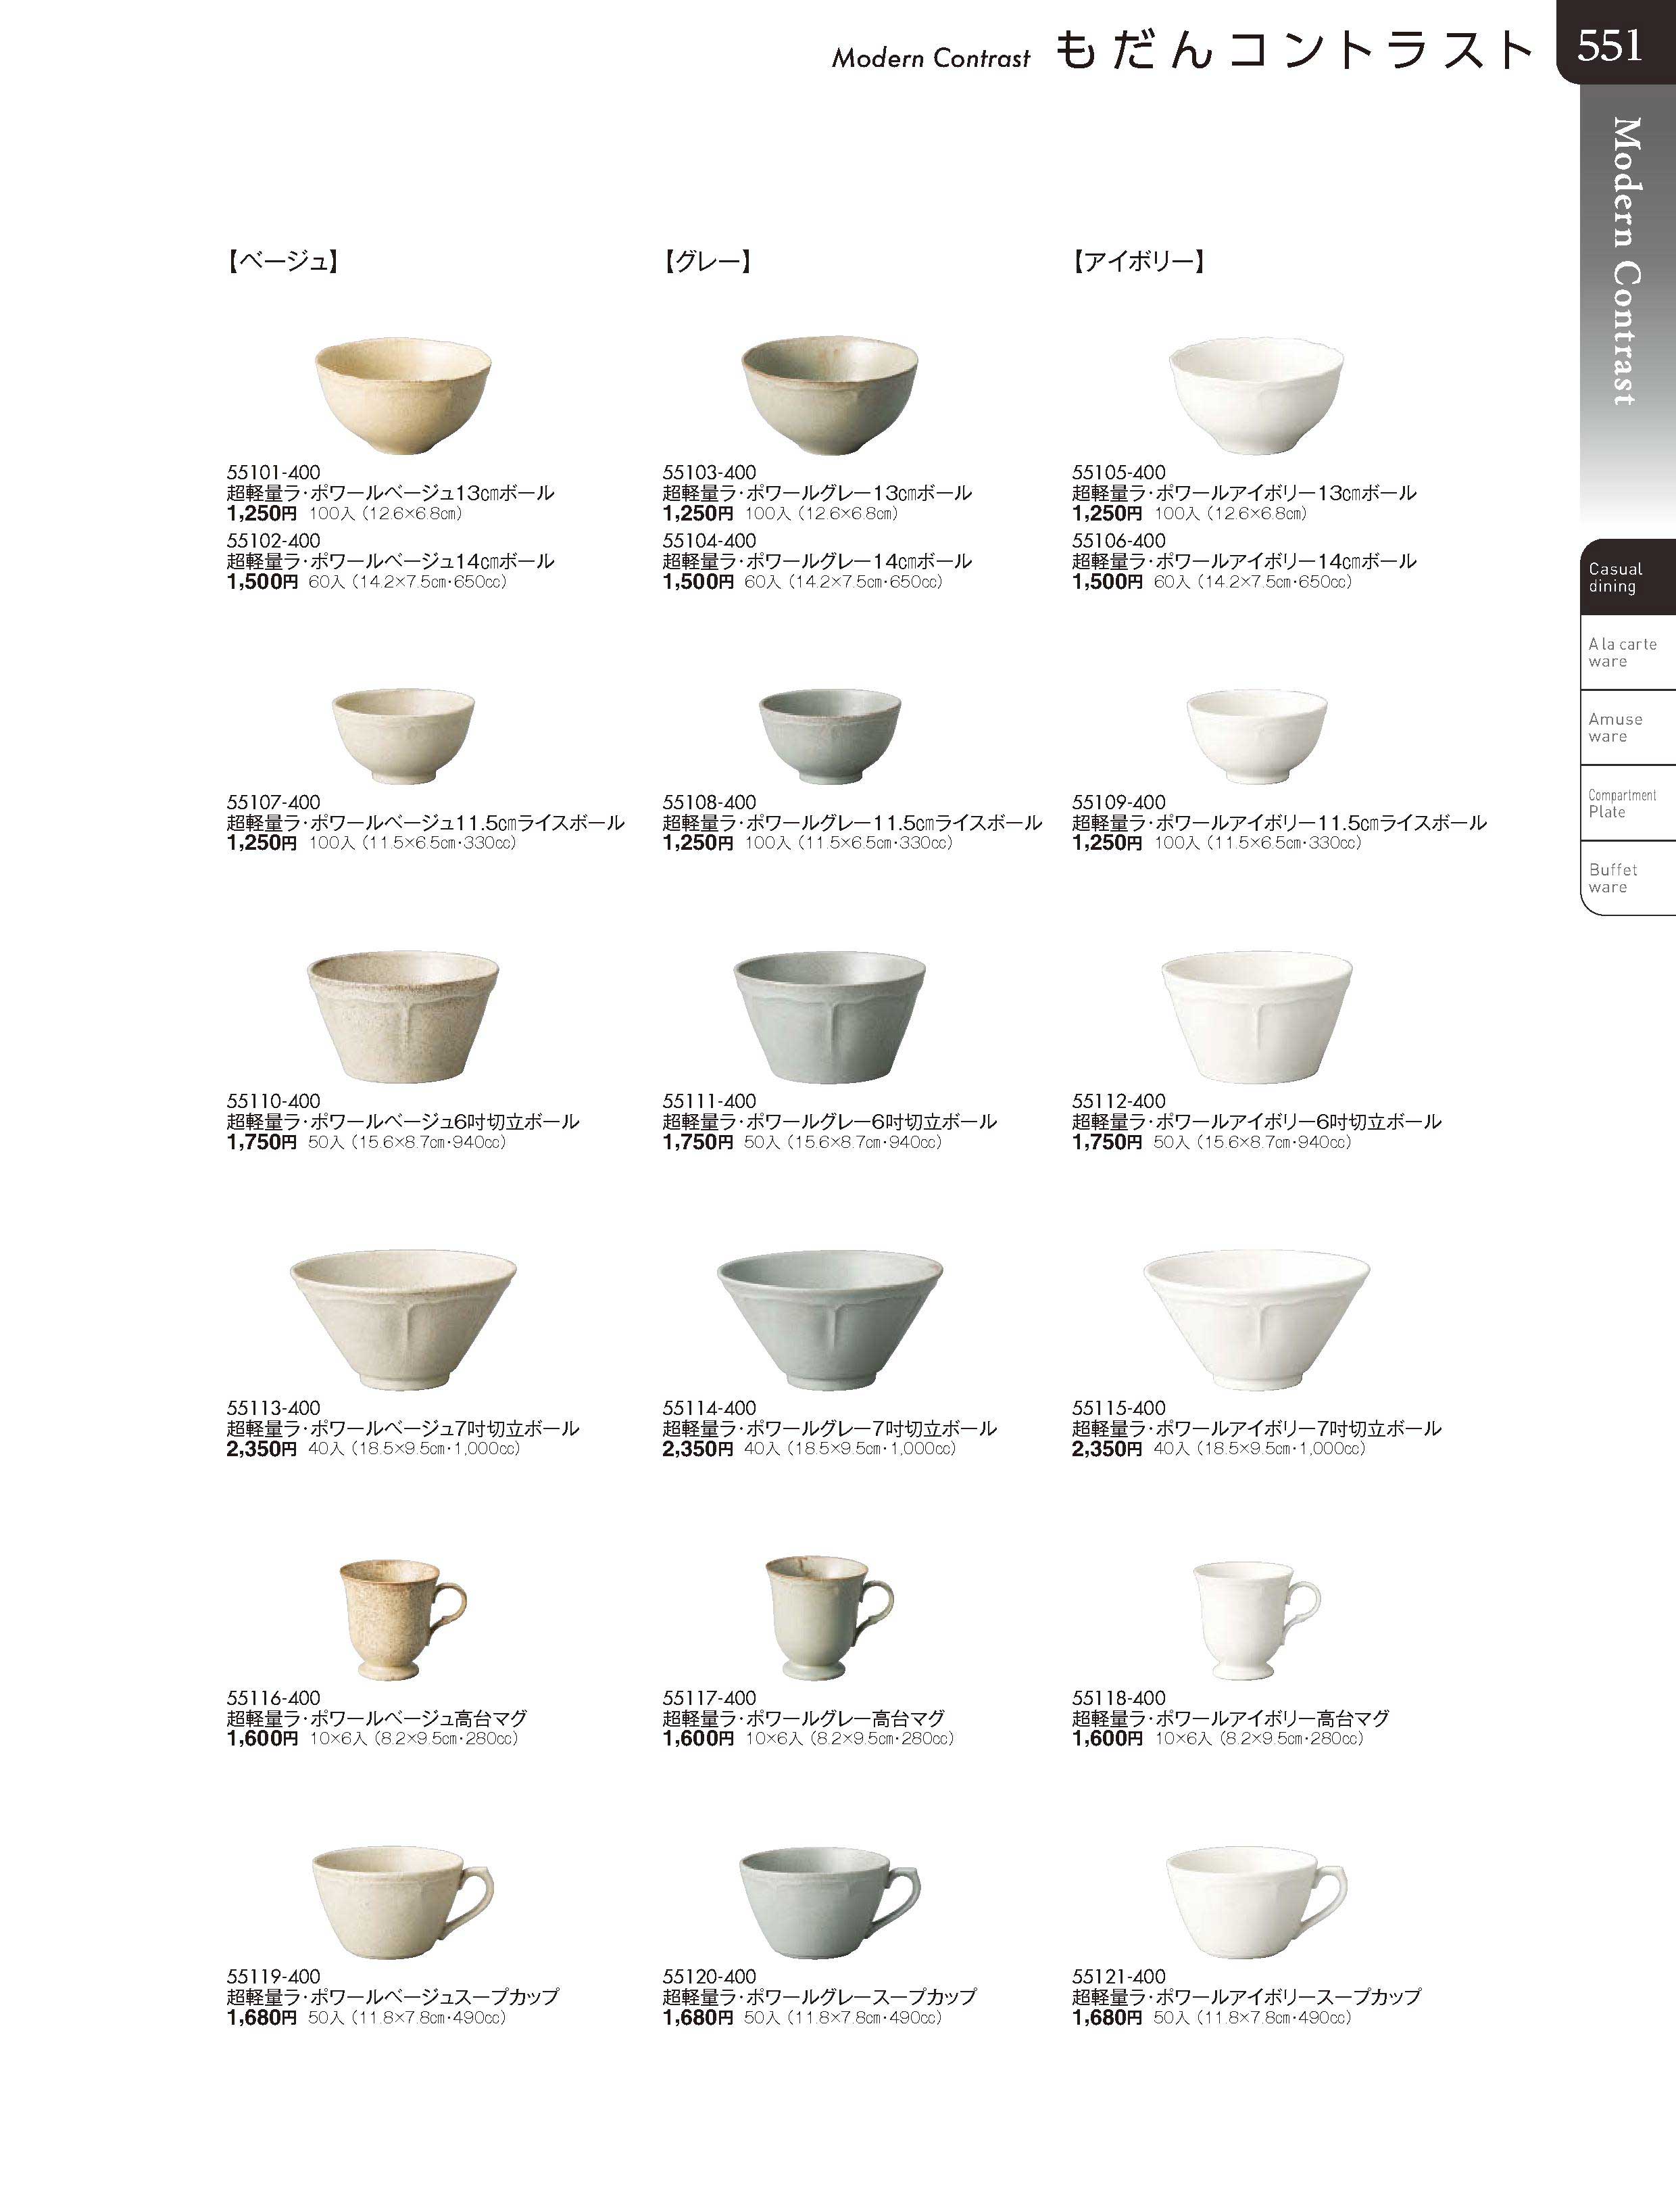Click the 【グレー】 column heading
The width and height of the screenshot is (1676, 2212).
click(707, 262)
